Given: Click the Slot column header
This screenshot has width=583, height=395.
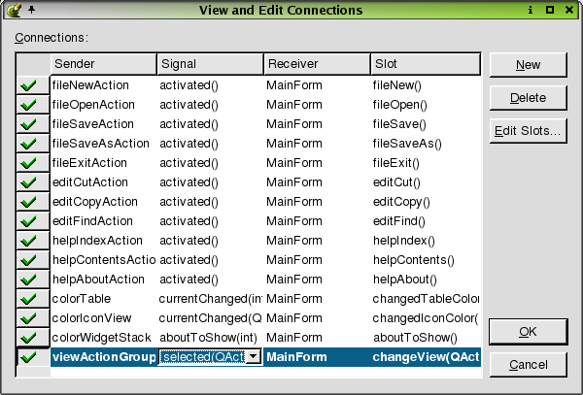Looking at the screenshot, I should click(425, 64).
